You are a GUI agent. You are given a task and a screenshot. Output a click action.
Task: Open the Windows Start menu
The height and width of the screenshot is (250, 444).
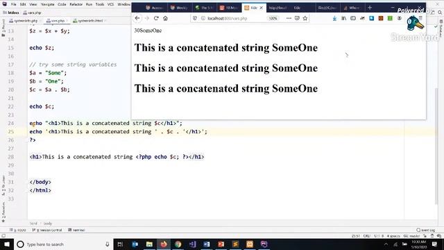(7, 244)
